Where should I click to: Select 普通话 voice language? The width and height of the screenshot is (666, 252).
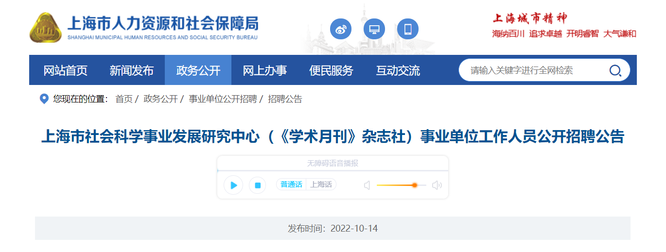click(291, 185)
